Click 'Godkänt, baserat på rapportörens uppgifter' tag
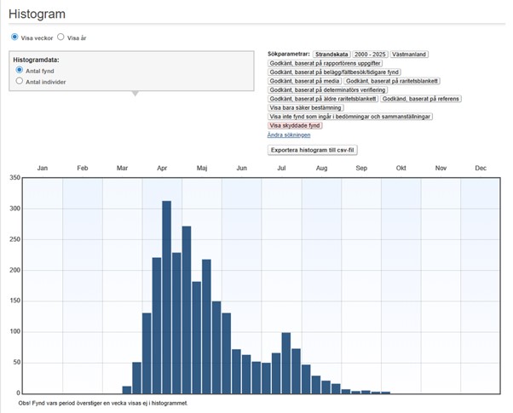 point(325,63)
